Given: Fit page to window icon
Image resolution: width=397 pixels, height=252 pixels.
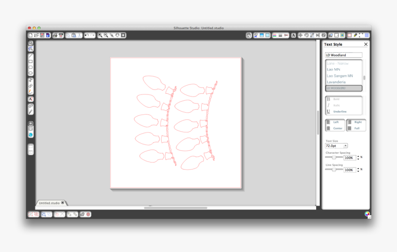Looking at the screenshot, I should pyautogui.click(x=123, y=35).
